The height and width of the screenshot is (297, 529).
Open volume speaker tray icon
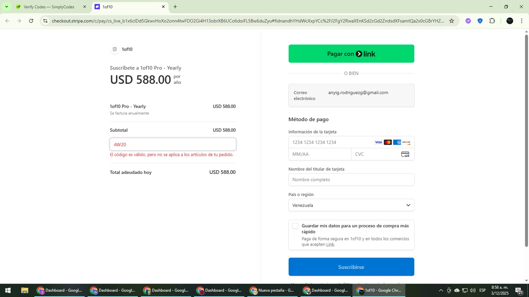pyautogui.click(x=473, y=290)
